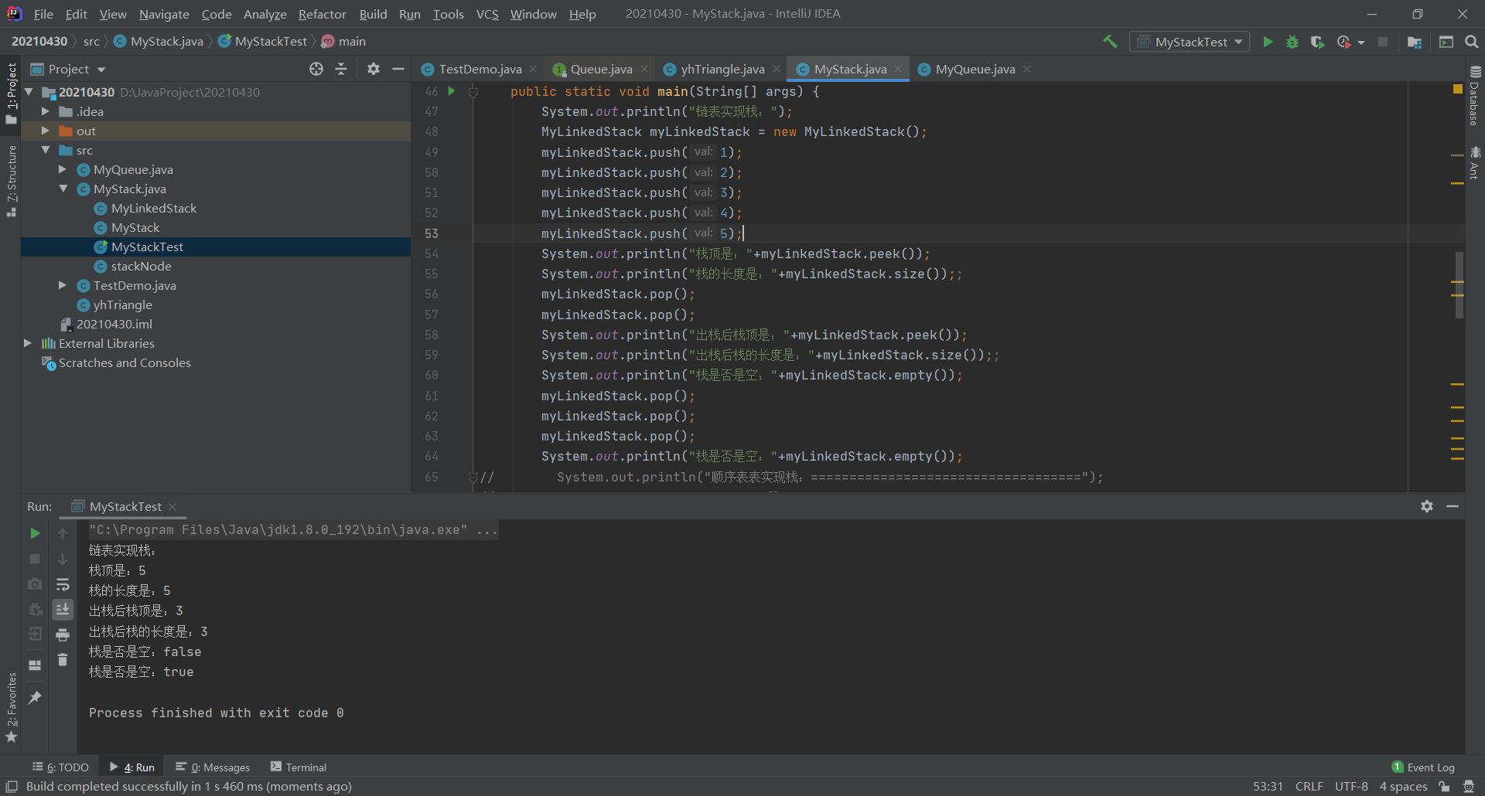Image resolution: width=1485 pixels, height=796 pixels.
Task: Run with coverage icon in toolbar
Action: [x=1318, y=42]
